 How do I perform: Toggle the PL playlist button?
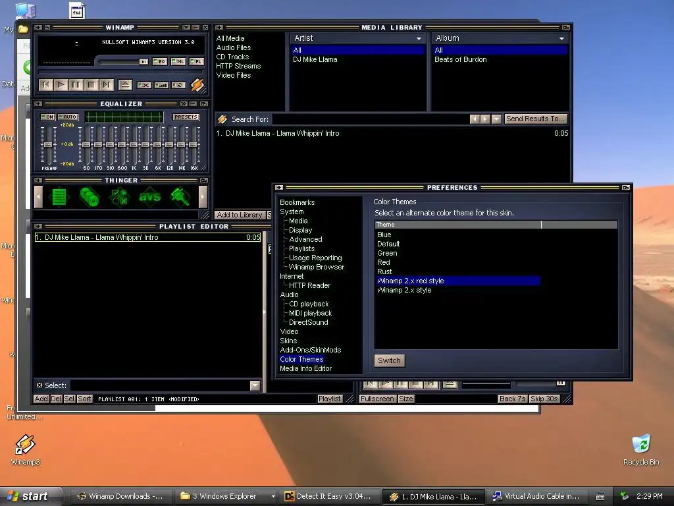pyautogui.click(x=196, y=61)
